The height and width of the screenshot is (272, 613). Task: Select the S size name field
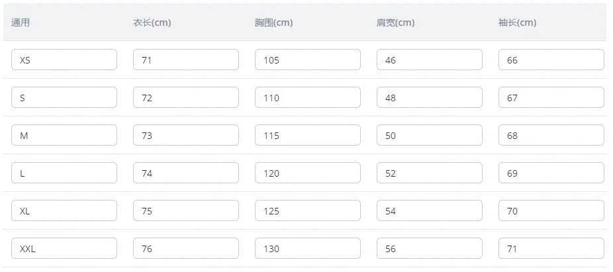[x=64, y=97]
